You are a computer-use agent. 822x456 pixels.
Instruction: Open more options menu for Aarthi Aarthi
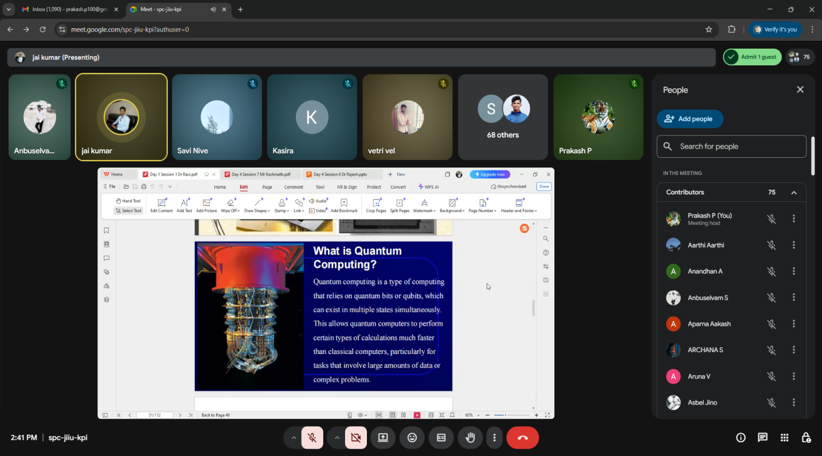(794, 245)
